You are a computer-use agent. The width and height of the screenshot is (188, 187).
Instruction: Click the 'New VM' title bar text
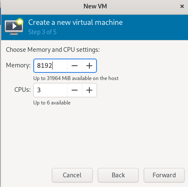pyautogui.click(x=95, y=6)
